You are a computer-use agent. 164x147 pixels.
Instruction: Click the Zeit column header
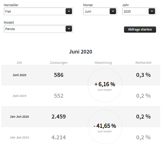19,62
